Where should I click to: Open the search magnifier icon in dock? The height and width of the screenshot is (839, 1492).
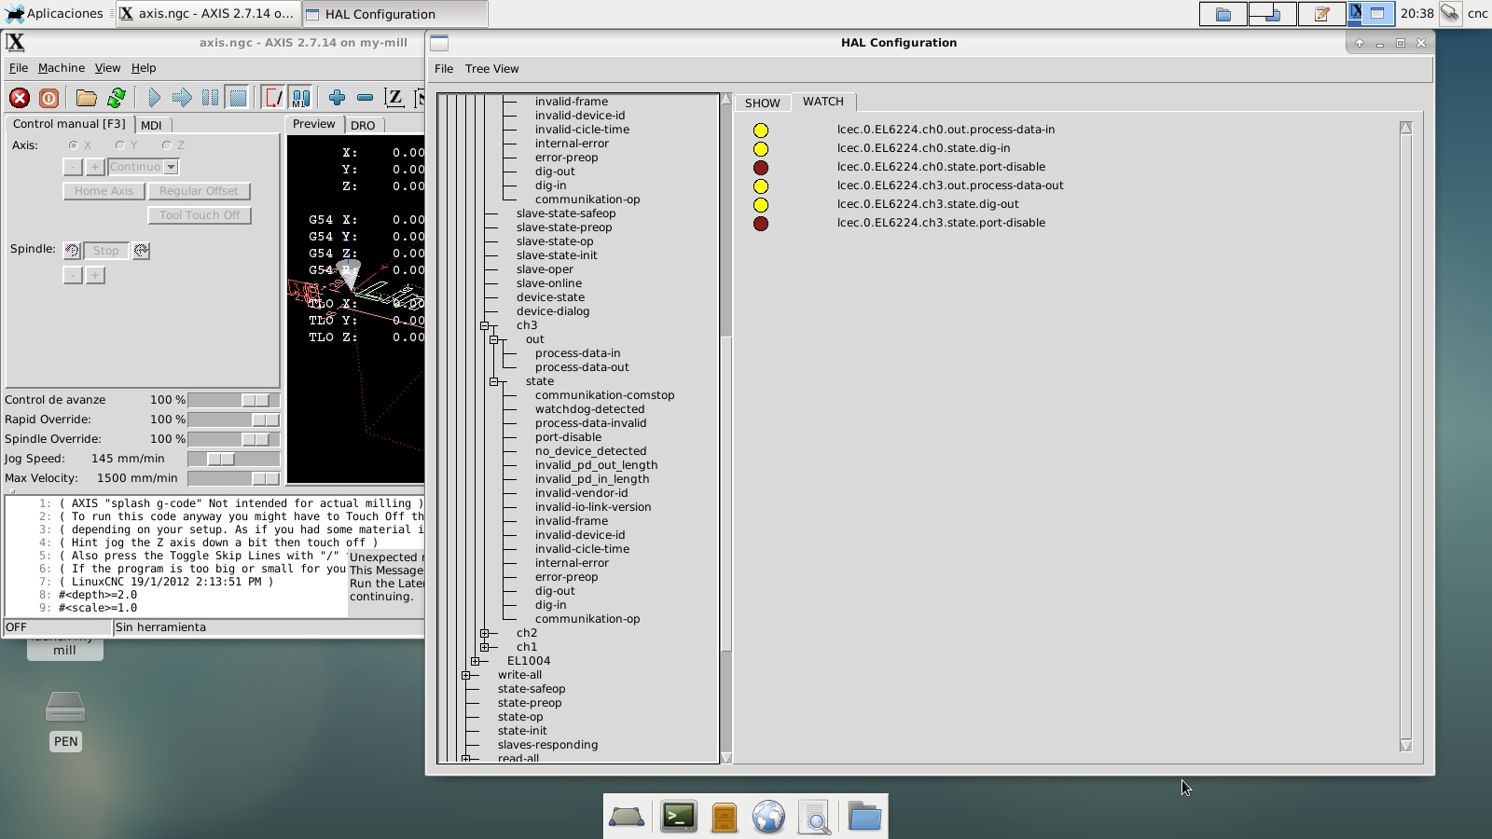point(815,817)
